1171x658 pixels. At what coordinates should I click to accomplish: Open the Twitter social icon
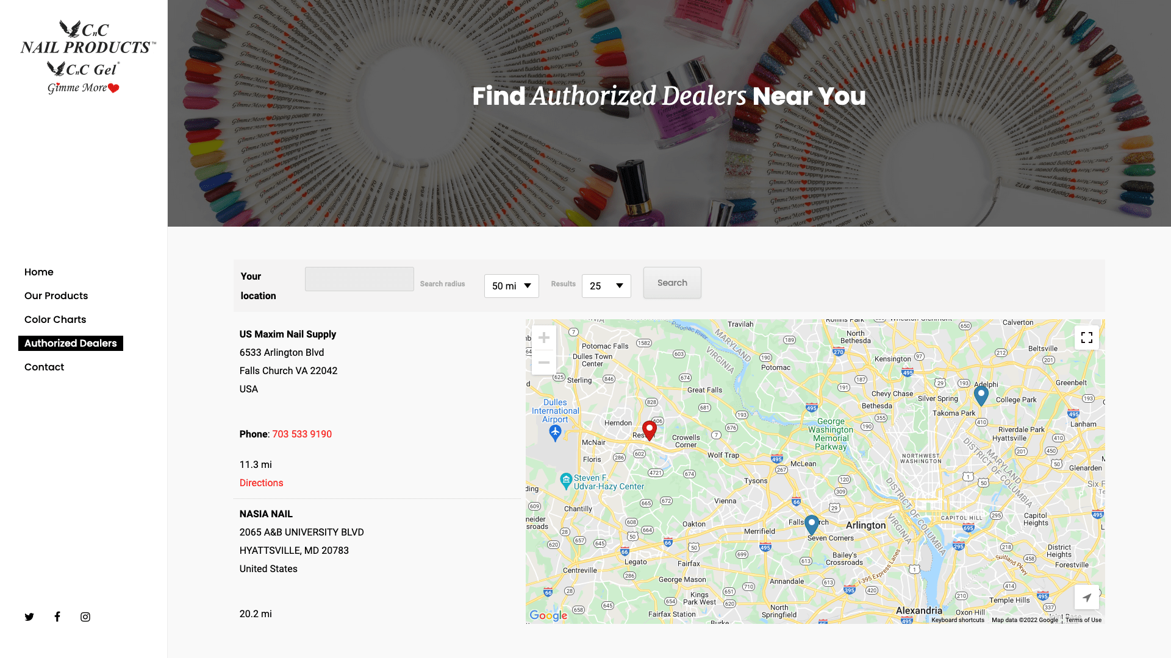(29, 617)
